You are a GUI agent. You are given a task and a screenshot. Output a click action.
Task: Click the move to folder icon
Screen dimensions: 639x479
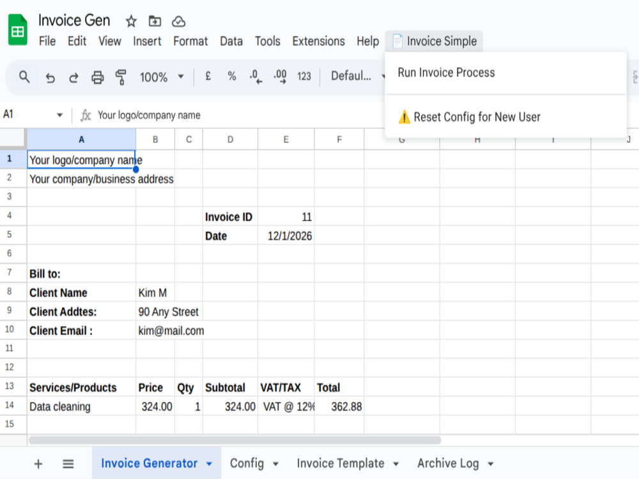tap(155, 21)
